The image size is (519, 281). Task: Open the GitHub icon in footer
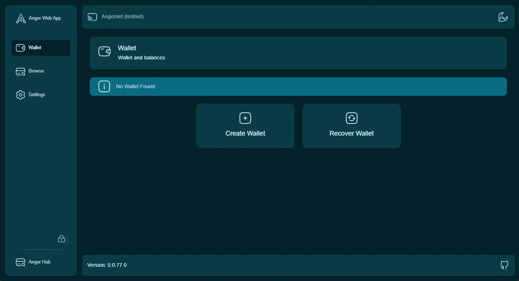coord(504,265)
